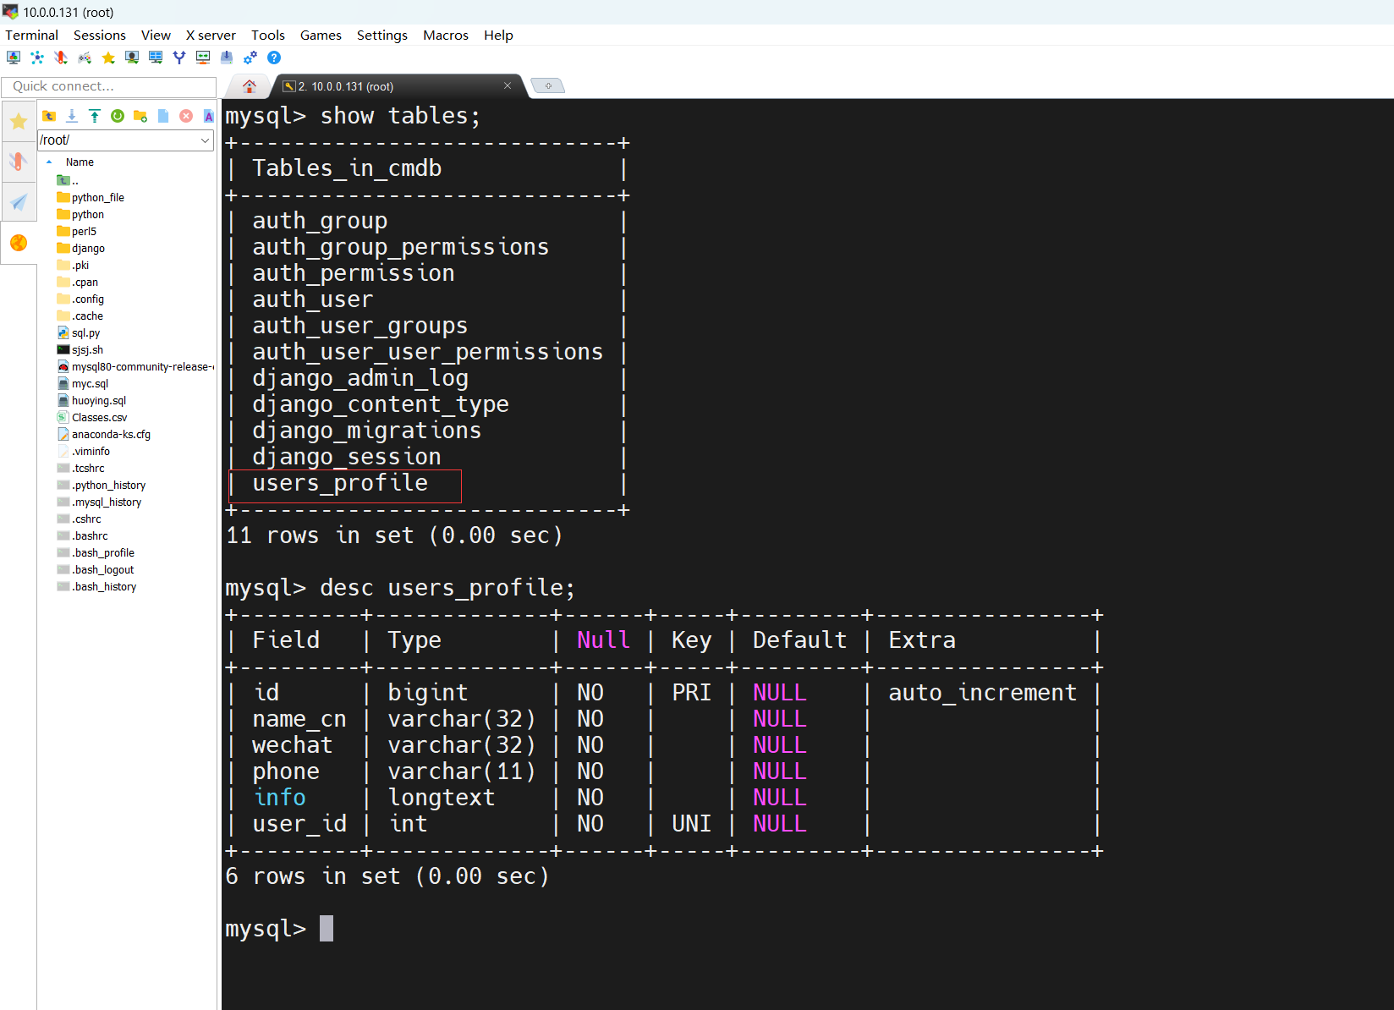
Task: Go to parent directory icon in SFTP toolbar
Action: coord(49,116)
